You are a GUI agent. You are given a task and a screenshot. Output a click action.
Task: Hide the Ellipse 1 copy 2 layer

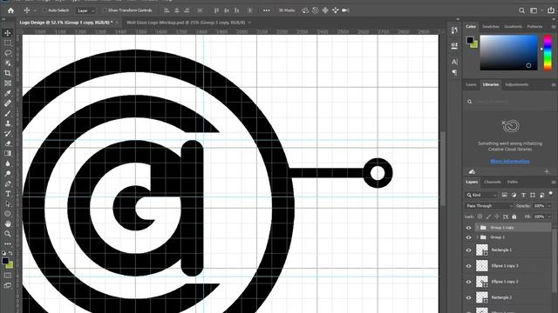pos(468,282)
